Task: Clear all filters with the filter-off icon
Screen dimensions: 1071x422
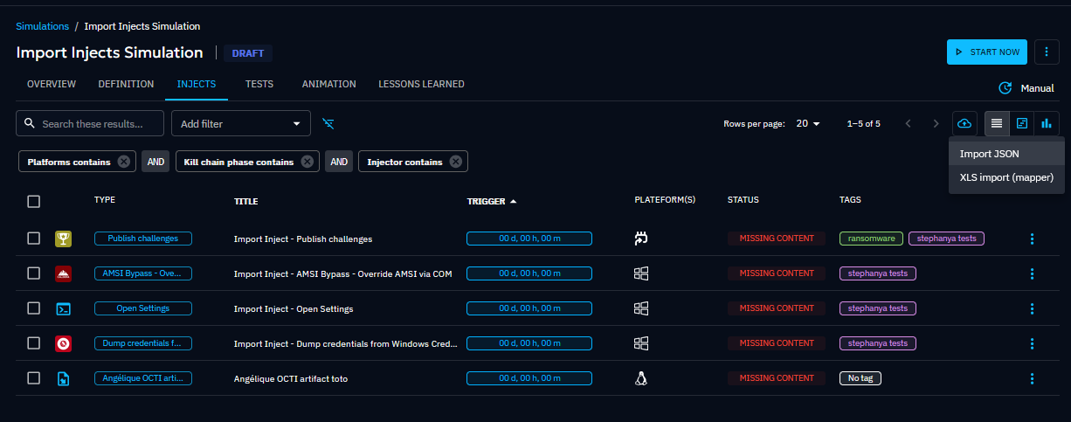Action: [x=328, y=123]
